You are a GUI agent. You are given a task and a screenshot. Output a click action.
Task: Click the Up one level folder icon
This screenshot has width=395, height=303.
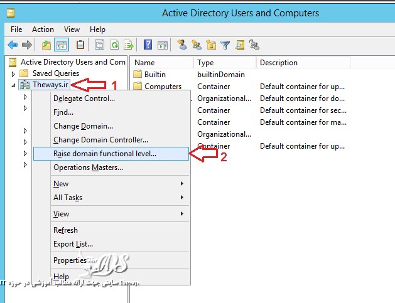coord(46,45)
